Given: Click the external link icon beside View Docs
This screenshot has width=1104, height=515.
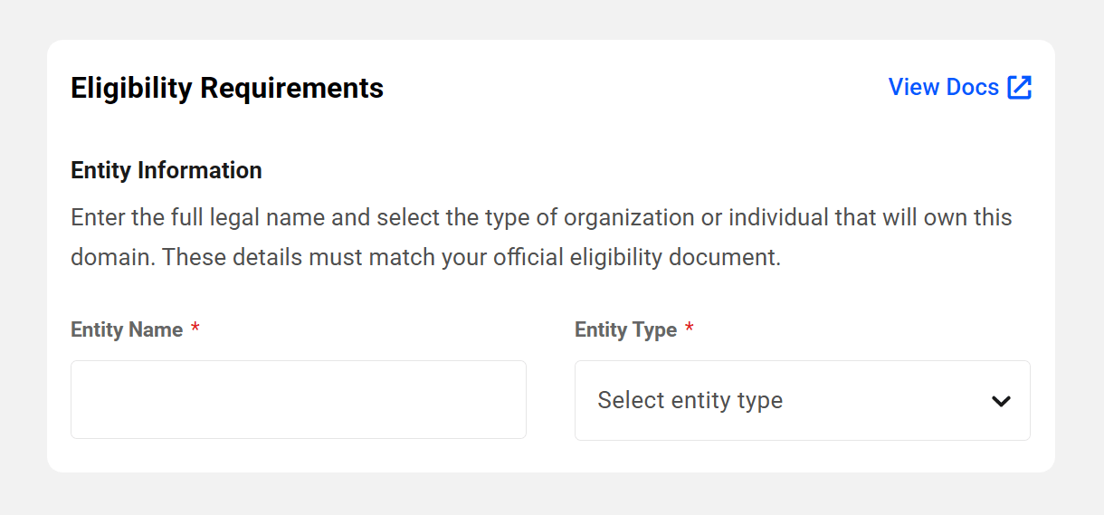Looking at the screenshot, I should tap(1020, 88).
